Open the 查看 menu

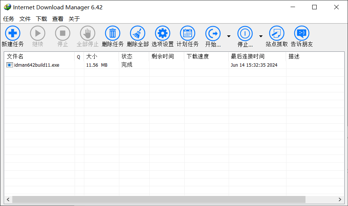58,19
